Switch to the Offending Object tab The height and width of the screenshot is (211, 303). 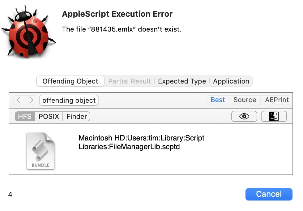pos(70,81)
